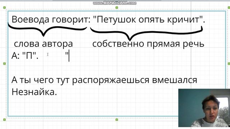Click the words "А ты чего тут"
Image resolution: width=230 pixels, height=129 pixels.
coord(40,80)
